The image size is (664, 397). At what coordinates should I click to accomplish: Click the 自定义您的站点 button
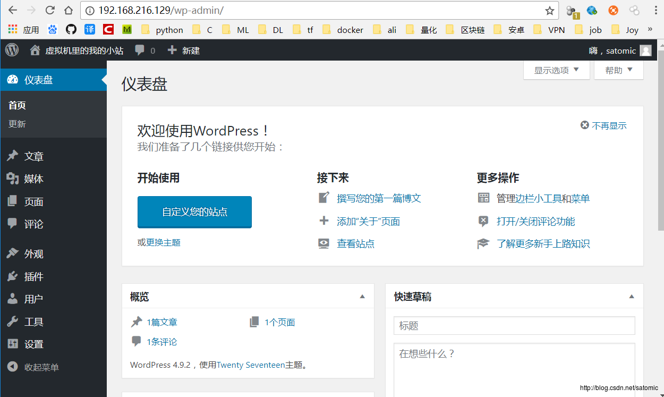pos(194,212)
